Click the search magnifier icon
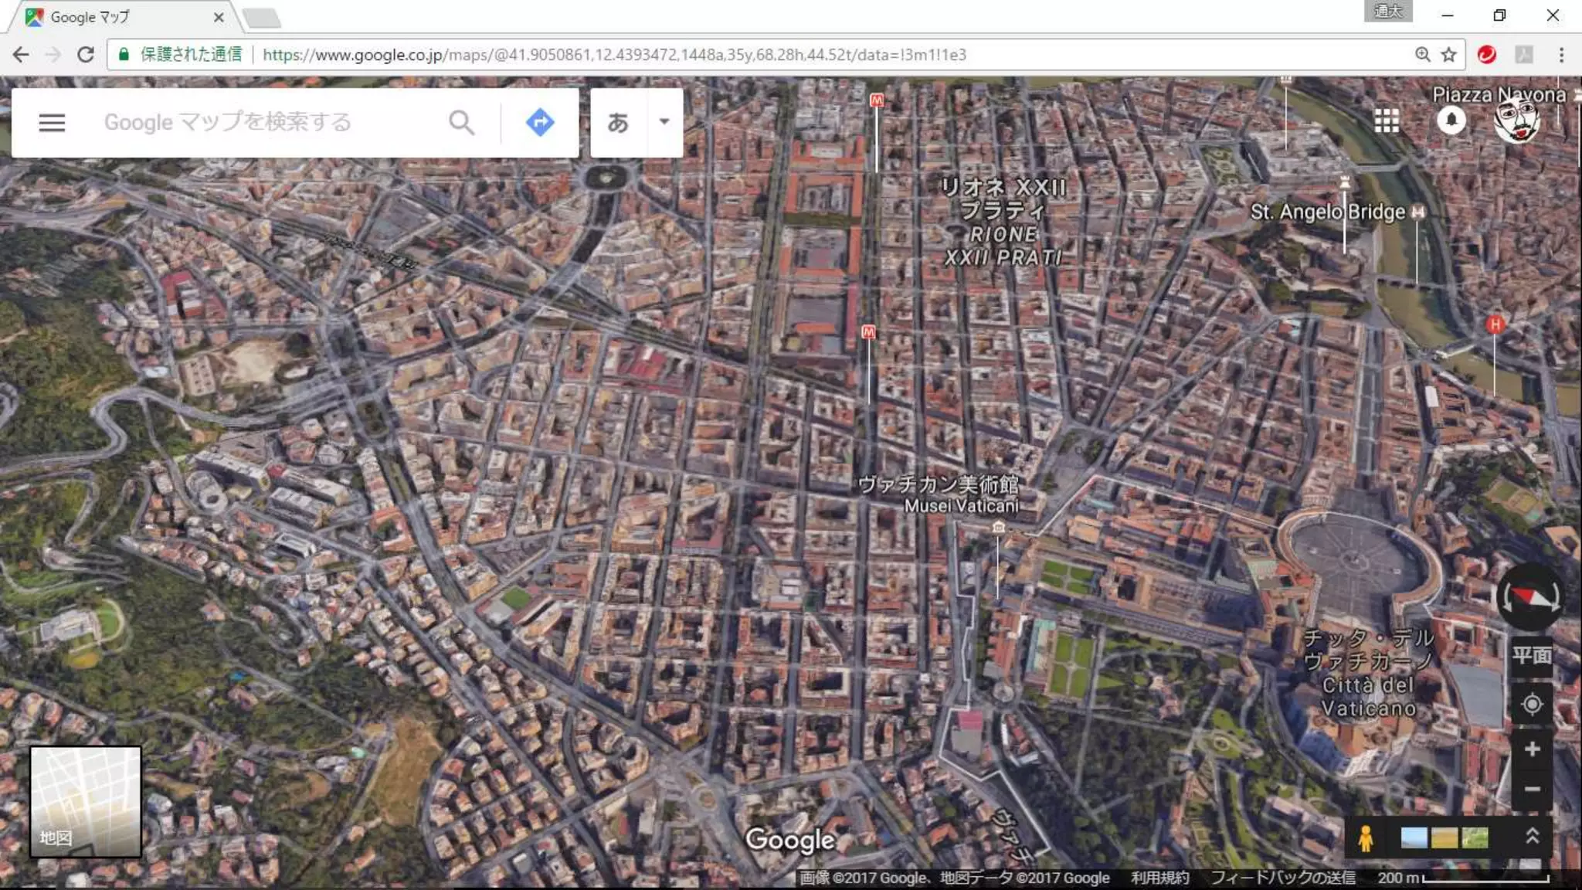1582x890 pixels. tap(461, 122)
